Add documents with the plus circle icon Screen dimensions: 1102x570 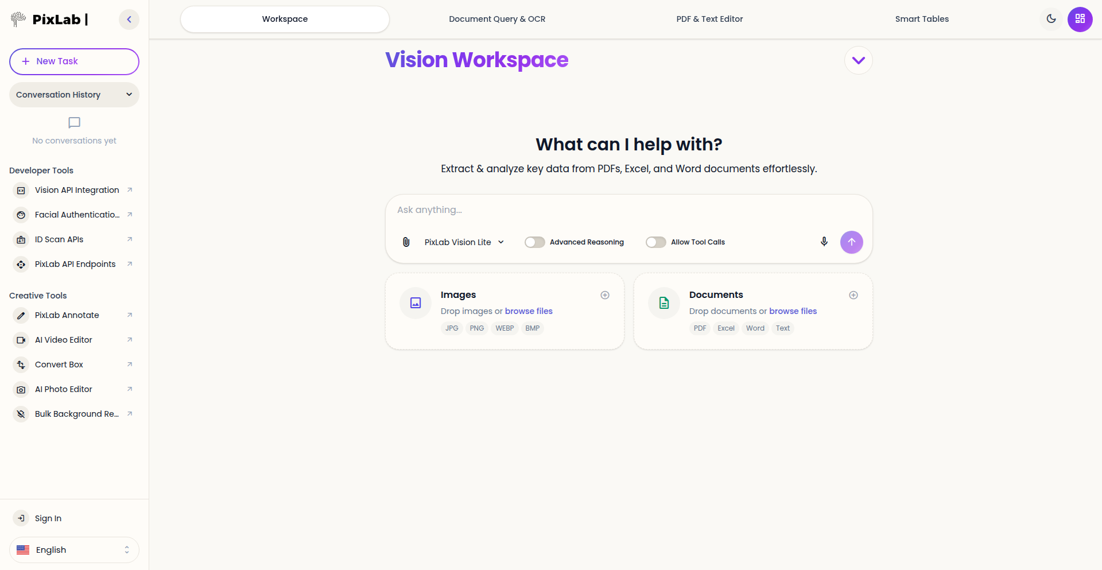click(x=853, y=295)
